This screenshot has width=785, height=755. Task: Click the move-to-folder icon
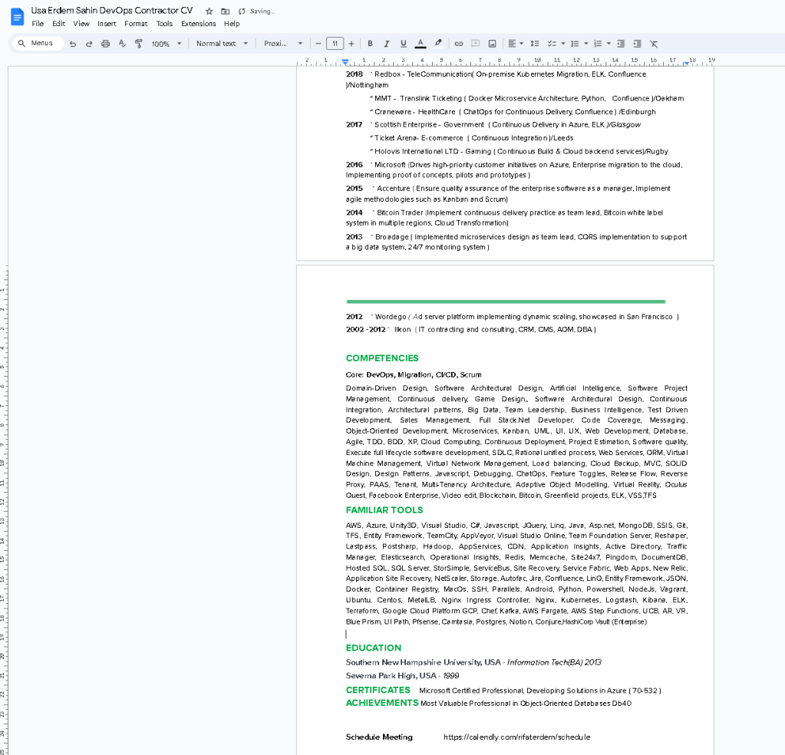coord(226,11)
